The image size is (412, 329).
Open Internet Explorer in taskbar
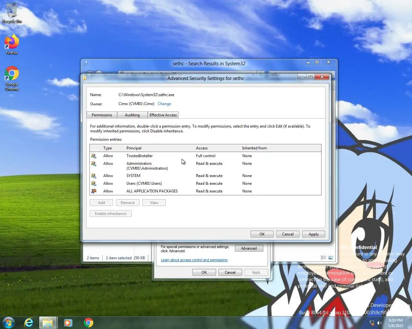(29, 323)
